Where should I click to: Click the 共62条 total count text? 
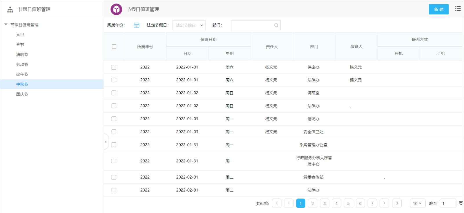pyautogui.click(x=262, y=203)
